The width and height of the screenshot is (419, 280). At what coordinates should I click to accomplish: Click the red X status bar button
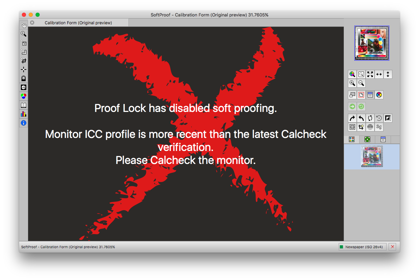392,247
